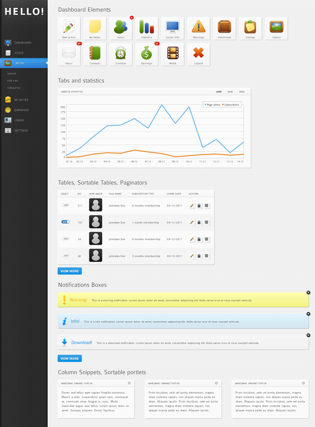Viewport: 315px width, 427px height.
Task: Collapse the third Maecenas Ornare Tortor portlet
Action: point(303,383)
